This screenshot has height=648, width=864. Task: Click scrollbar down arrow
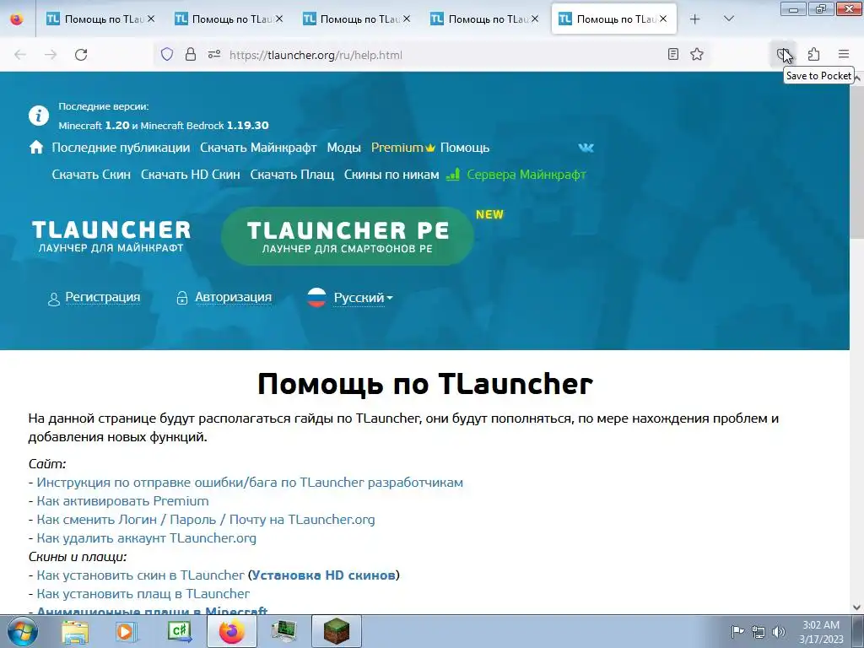click(857, 607)
